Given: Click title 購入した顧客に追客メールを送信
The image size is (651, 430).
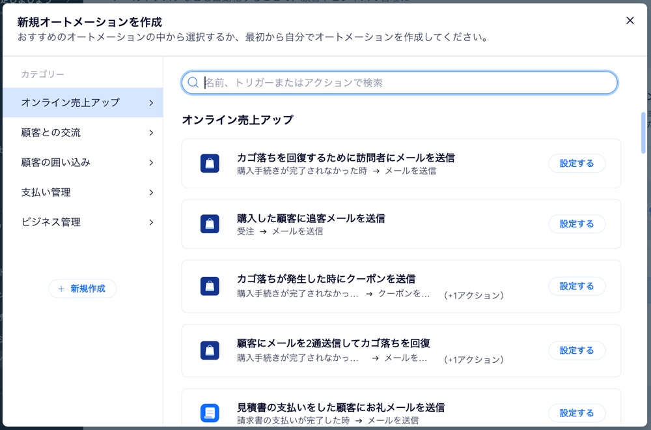Looking at the screenshot, I should 311,218.
